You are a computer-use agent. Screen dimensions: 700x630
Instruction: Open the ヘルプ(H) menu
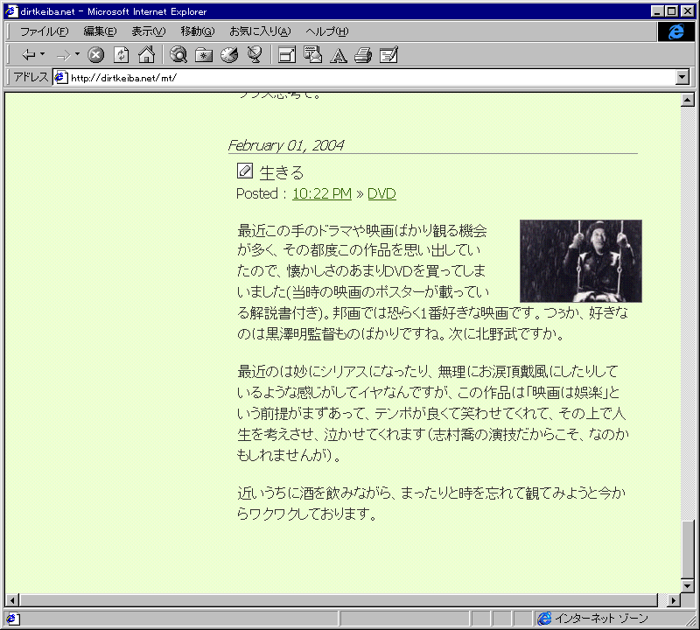[326, 31]
